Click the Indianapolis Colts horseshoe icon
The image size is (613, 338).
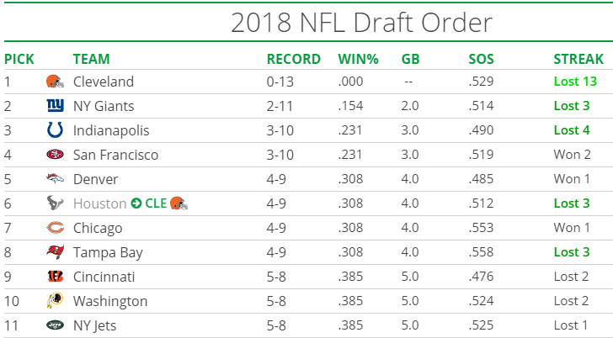(x=55, y=131)
